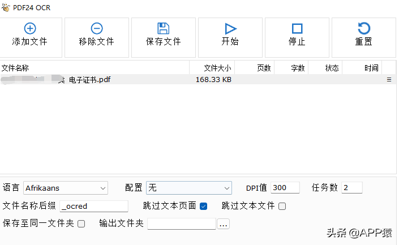The width and height of the screenshot is (399, 245).
Task: Click the 文件名称后缀 field with _ocred
Action: [94, 206]
